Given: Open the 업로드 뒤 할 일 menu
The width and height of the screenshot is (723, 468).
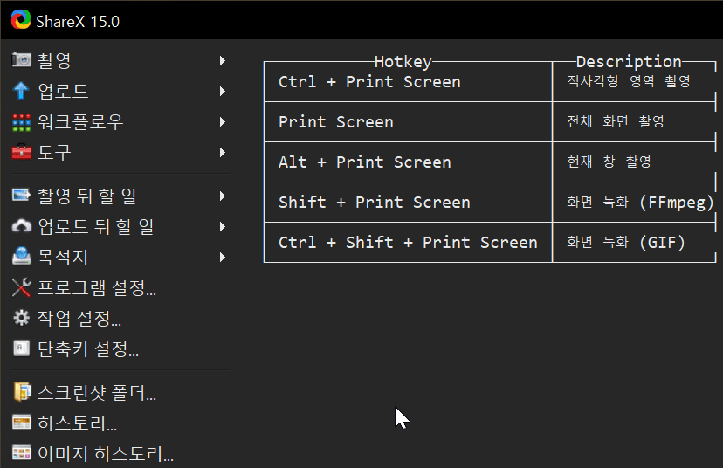Looking at the screenshot, I should (120, 226).
